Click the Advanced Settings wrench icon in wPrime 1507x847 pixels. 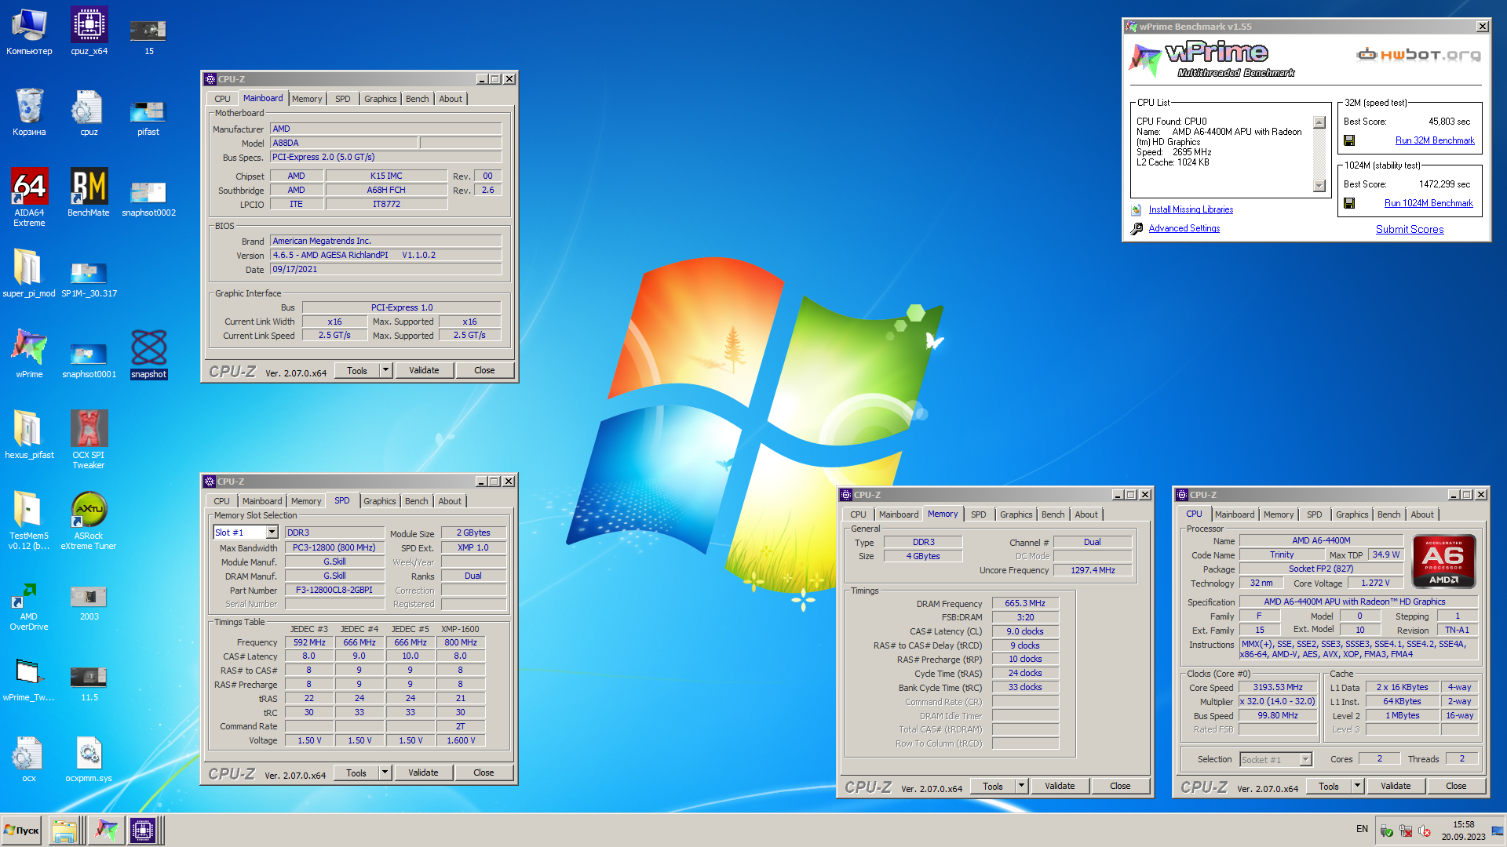click(1137, 228)
